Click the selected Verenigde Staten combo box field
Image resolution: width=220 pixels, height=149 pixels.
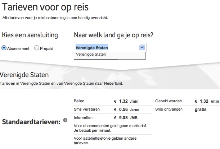(x=106, y=47)
